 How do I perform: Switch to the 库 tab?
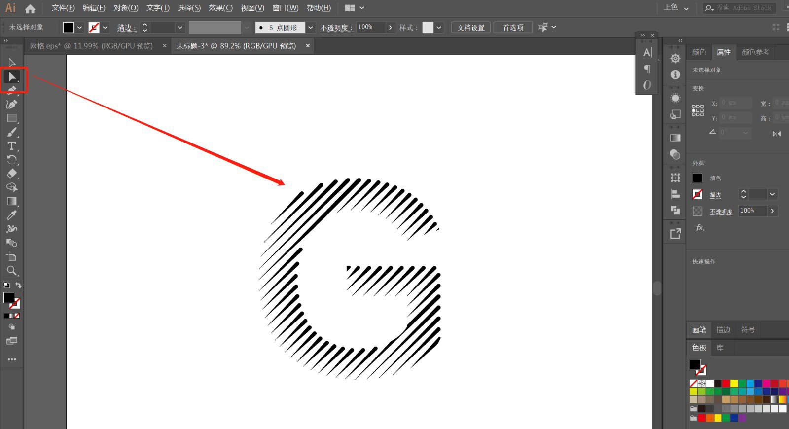click(x=720, y=348)
